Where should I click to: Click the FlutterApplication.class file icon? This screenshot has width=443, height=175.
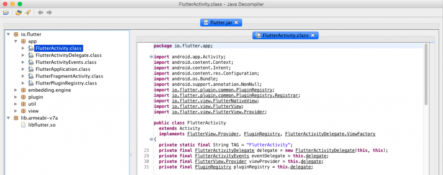(x=31, y=69)
